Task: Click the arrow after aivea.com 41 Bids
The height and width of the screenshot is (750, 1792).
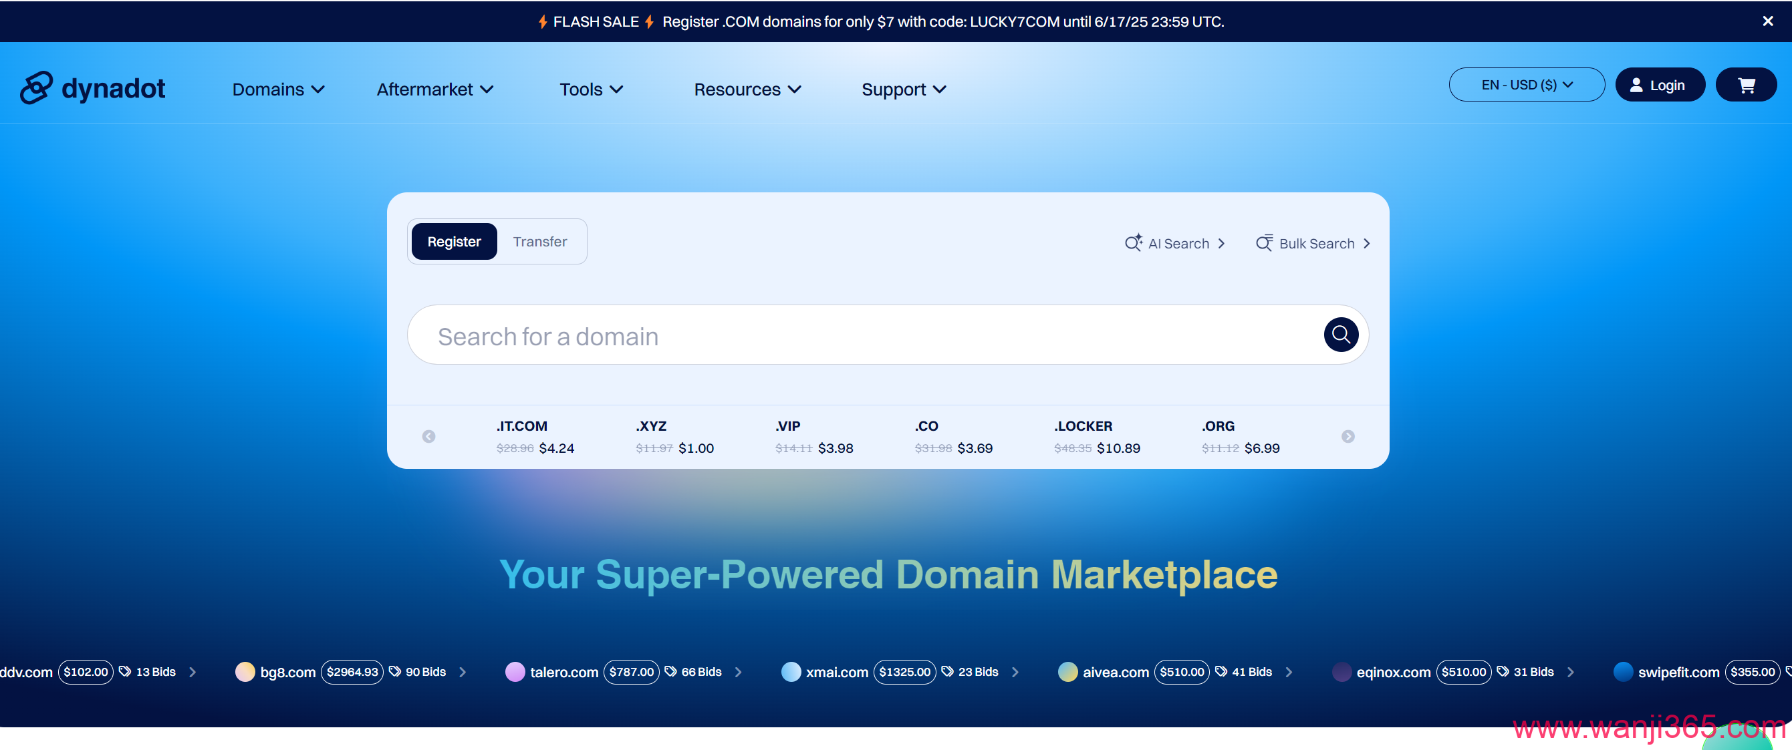Action: [1288, 672]
